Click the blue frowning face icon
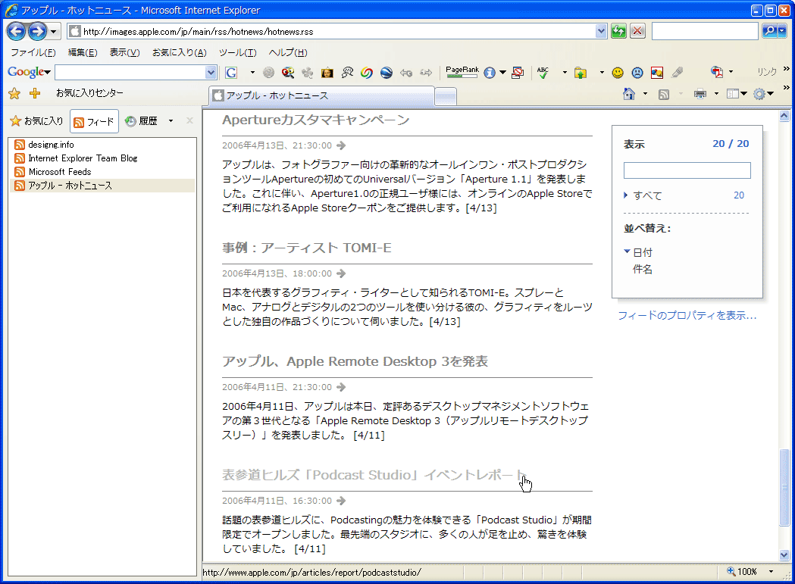The width and height of the screenshot is (795, 584). point(637,73)
